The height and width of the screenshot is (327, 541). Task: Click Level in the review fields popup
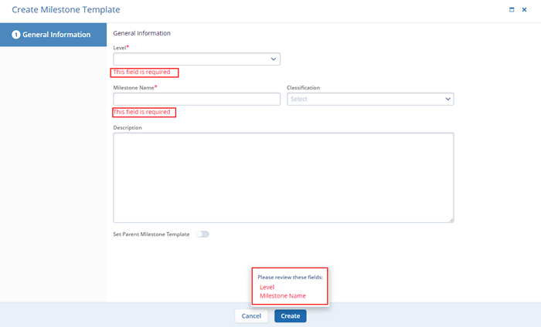click(x=267, y=287)
